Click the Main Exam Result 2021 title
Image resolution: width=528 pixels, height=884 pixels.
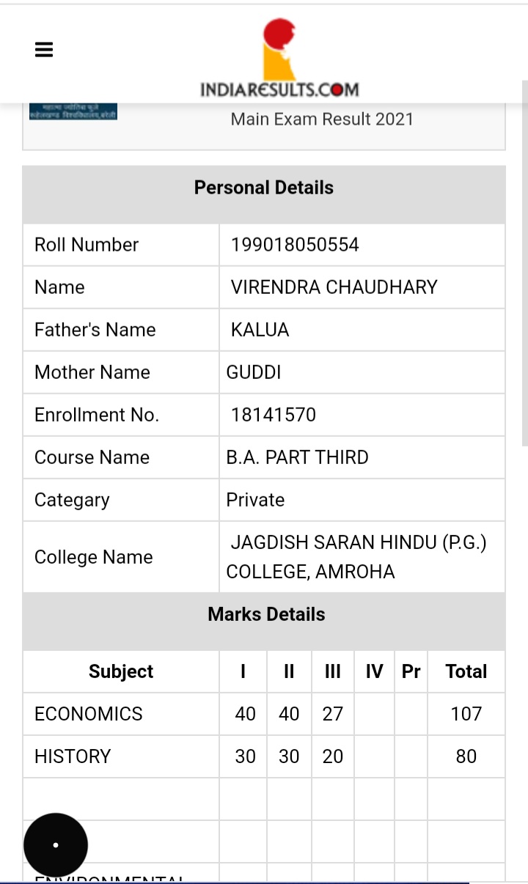pos(322,119)
